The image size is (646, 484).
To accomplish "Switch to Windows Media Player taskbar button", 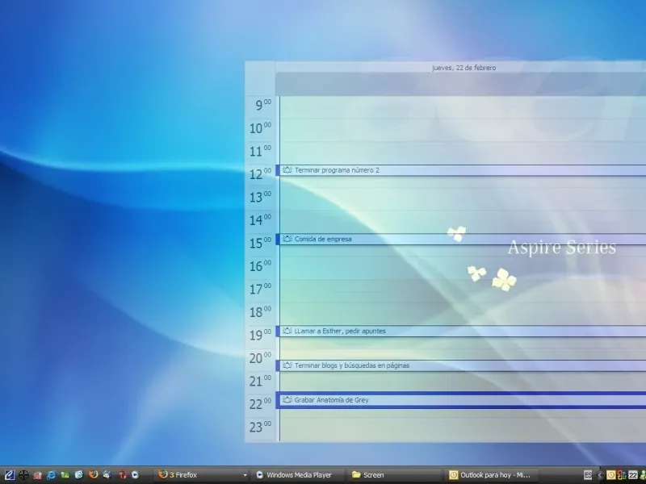I will [x=298, y=475].
